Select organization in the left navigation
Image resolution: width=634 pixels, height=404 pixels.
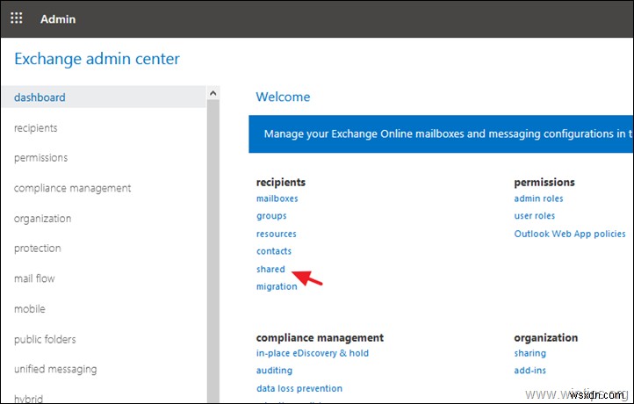pos(42,219)
